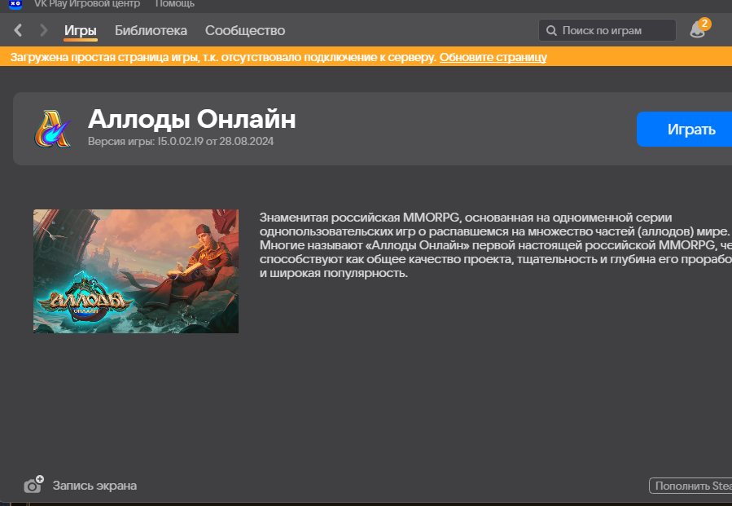732x506 pixels.
Task: Click the Запись экрана label
Action: (94, 486)
